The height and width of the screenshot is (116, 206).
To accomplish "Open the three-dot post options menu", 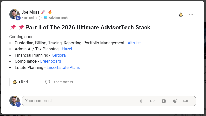I will coord(191,15).
